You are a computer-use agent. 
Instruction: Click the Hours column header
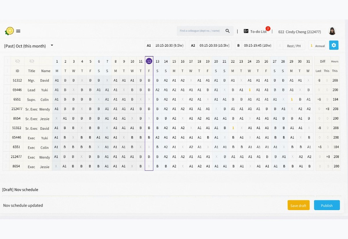[335, 61]
